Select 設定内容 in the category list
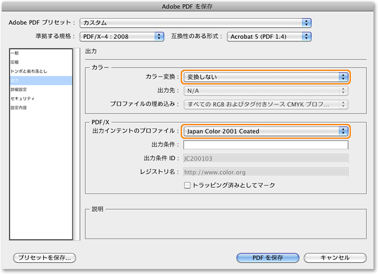 click(x=19, y=108)
